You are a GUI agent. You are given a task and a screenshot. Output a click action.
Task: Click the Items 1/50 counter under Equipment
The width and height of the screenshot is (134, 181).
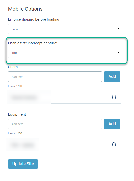coord(15,133)
